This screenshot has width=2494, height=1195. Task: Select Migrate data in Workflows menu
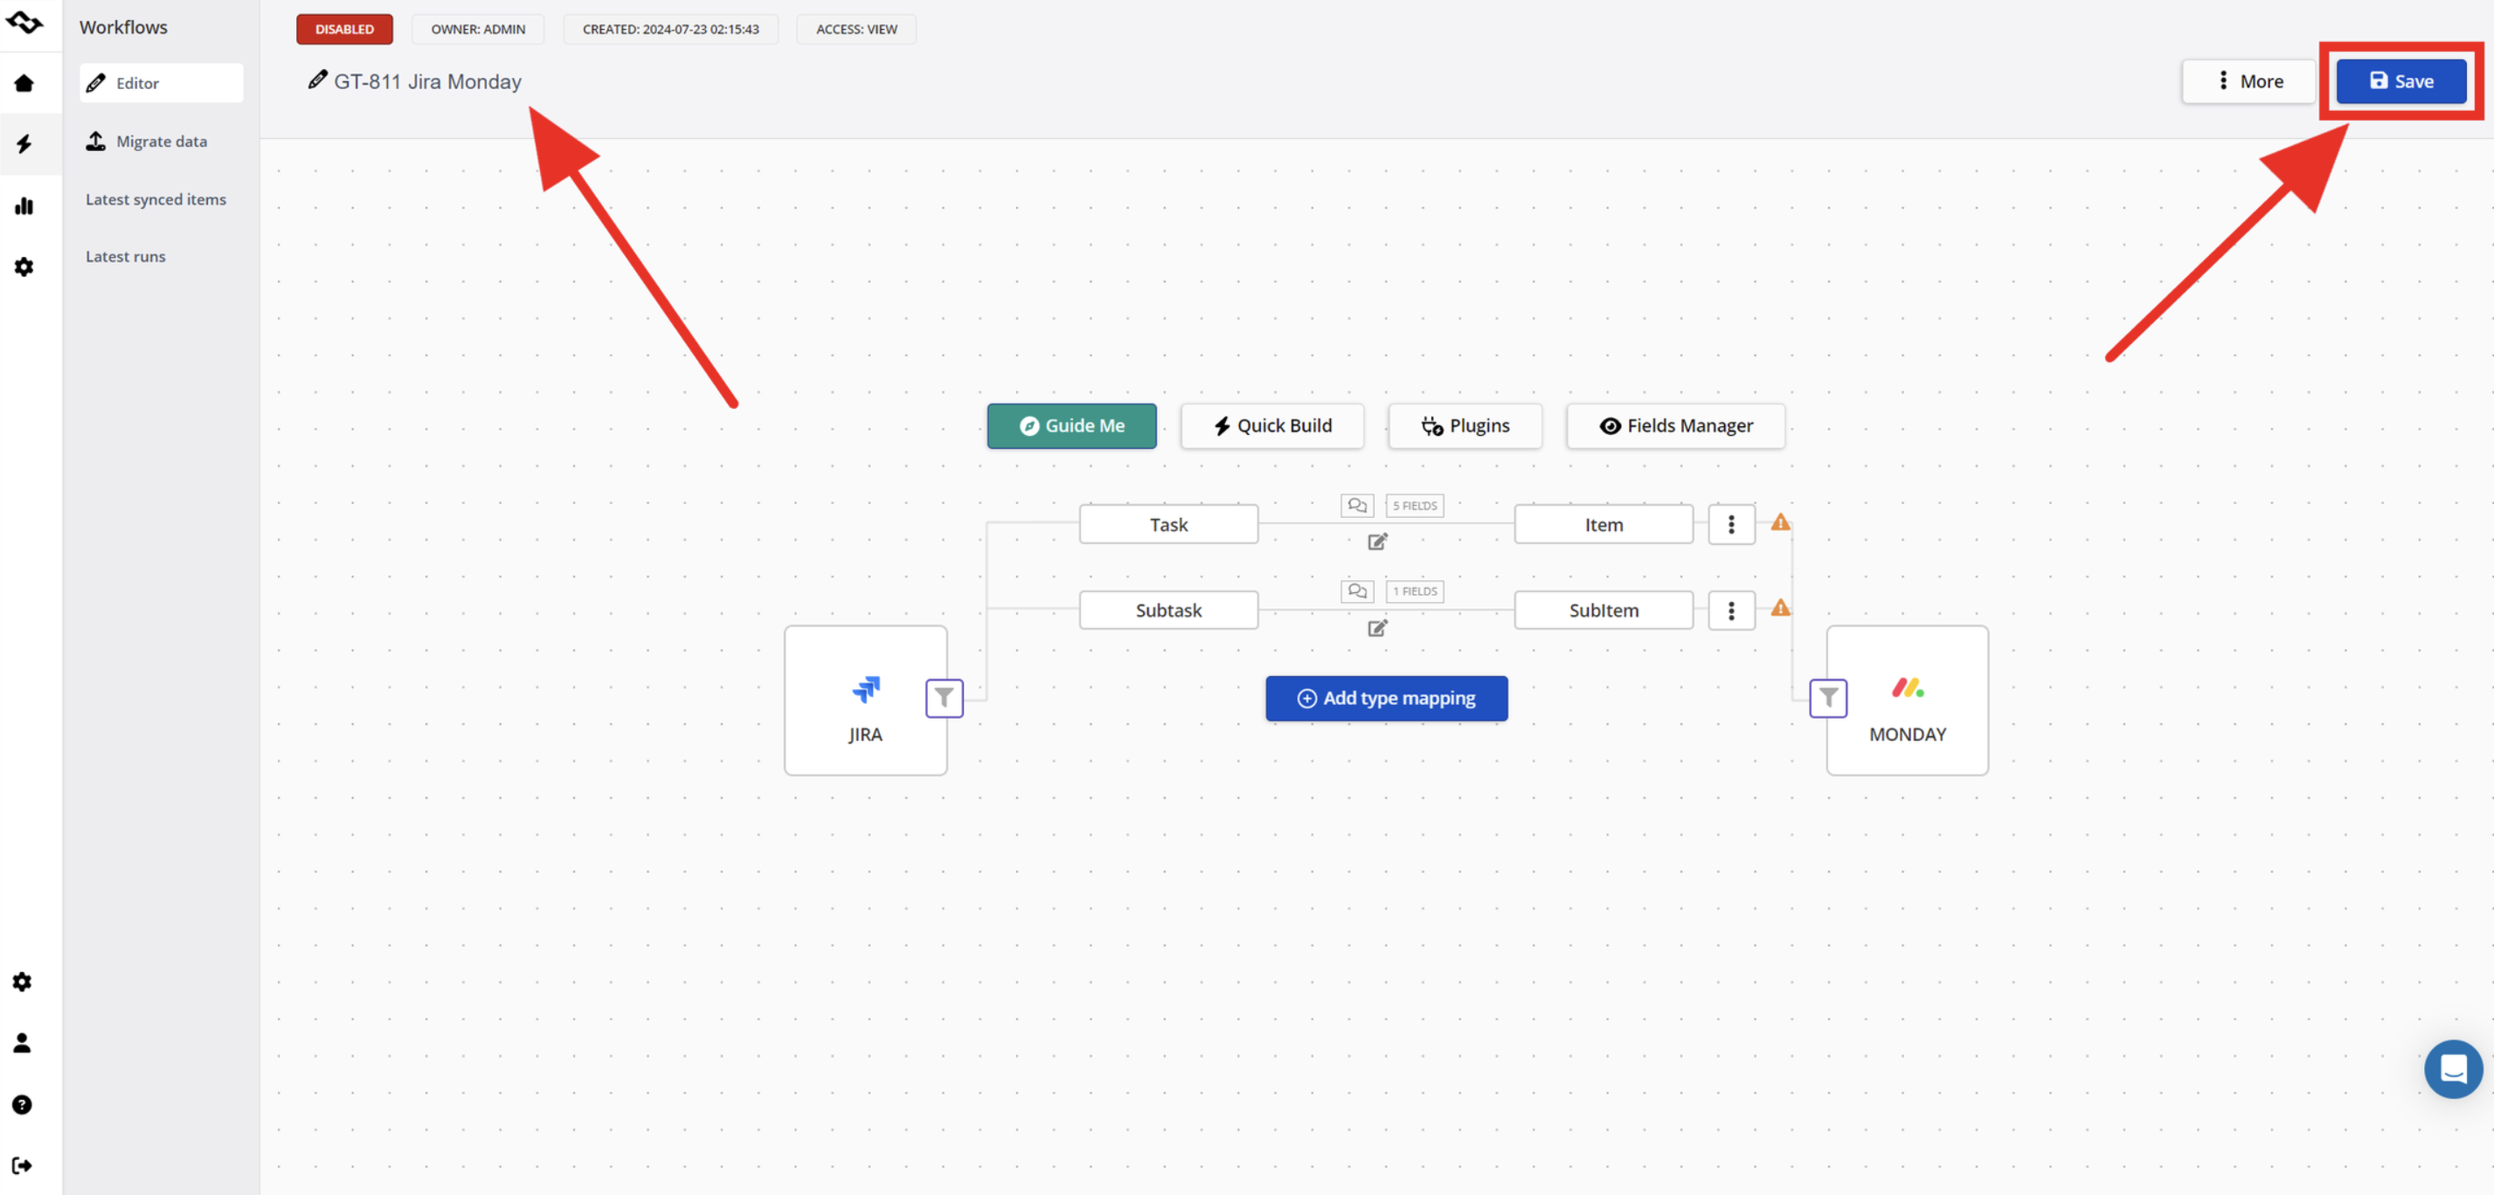(x=161, y=142)
